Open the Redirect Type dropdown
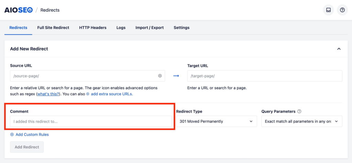Screen dimensions: 352x163 (x=216, y=121)
